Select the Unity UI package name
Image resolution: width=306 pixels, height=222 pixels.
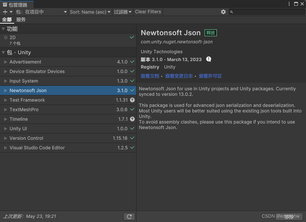[18, 129]
